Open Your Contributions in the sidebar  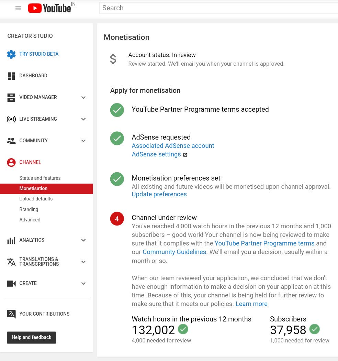point(44,314)
